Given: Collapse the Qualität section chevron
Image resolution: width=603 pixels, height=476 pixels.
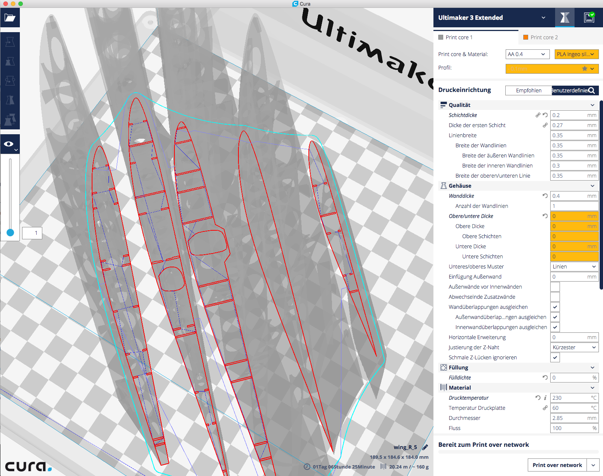Looking at the screenshot, I should 593,105.
